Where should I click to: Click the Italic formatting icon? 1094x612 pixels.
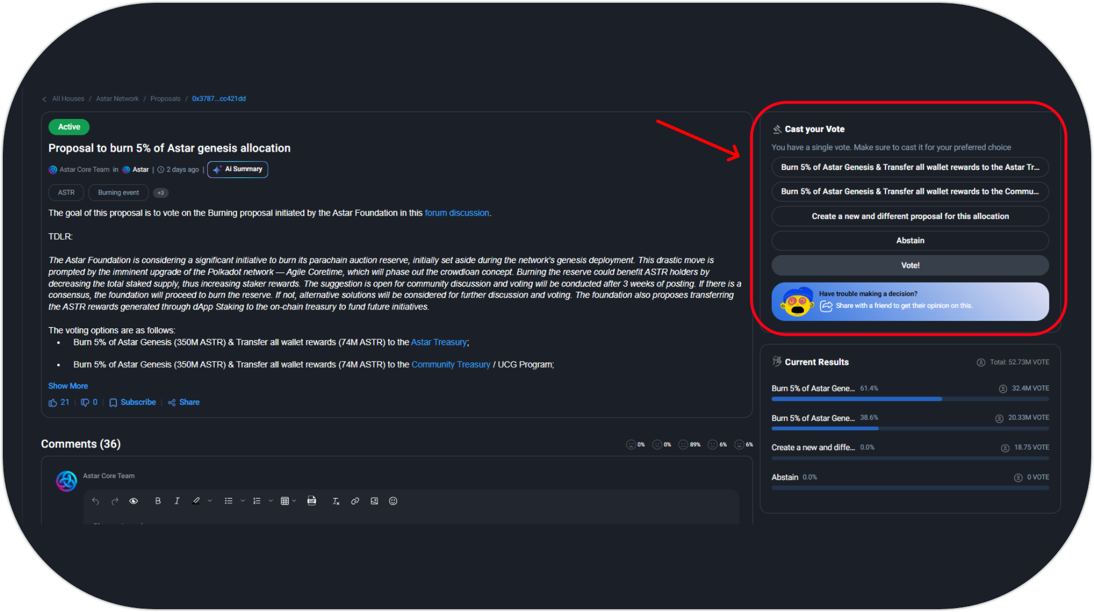coord(177,501)
